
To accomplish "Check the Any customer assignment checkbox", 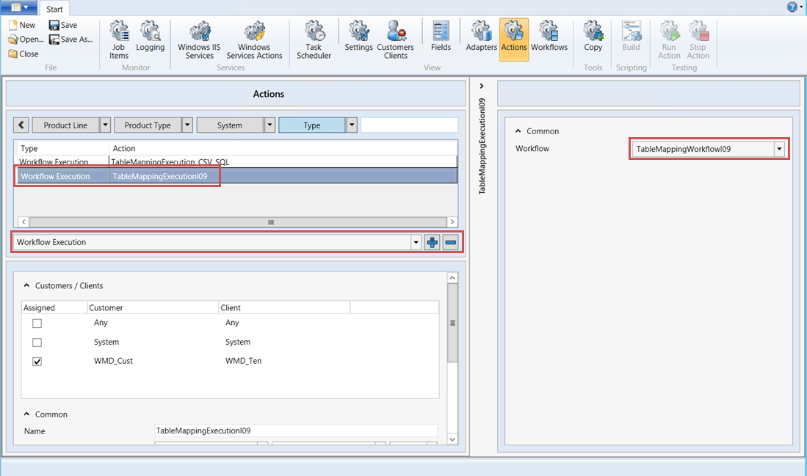I will [x=37, y=323].
